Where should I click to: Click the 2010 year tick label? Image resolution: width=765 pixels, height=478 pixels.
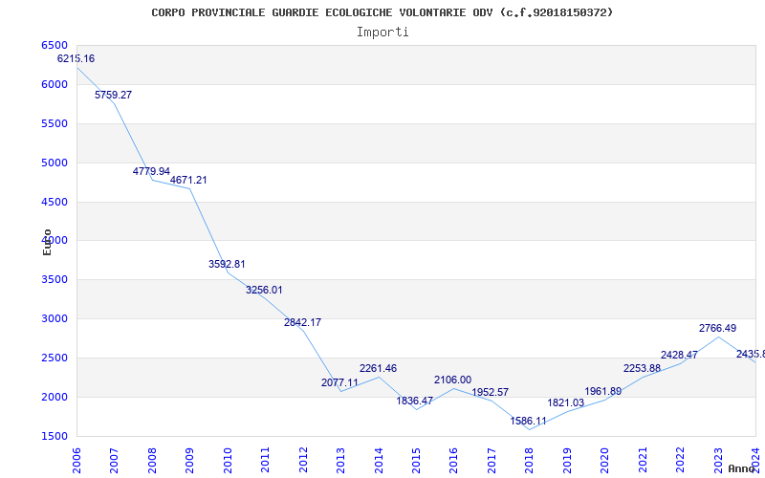(x=227, y=461)
